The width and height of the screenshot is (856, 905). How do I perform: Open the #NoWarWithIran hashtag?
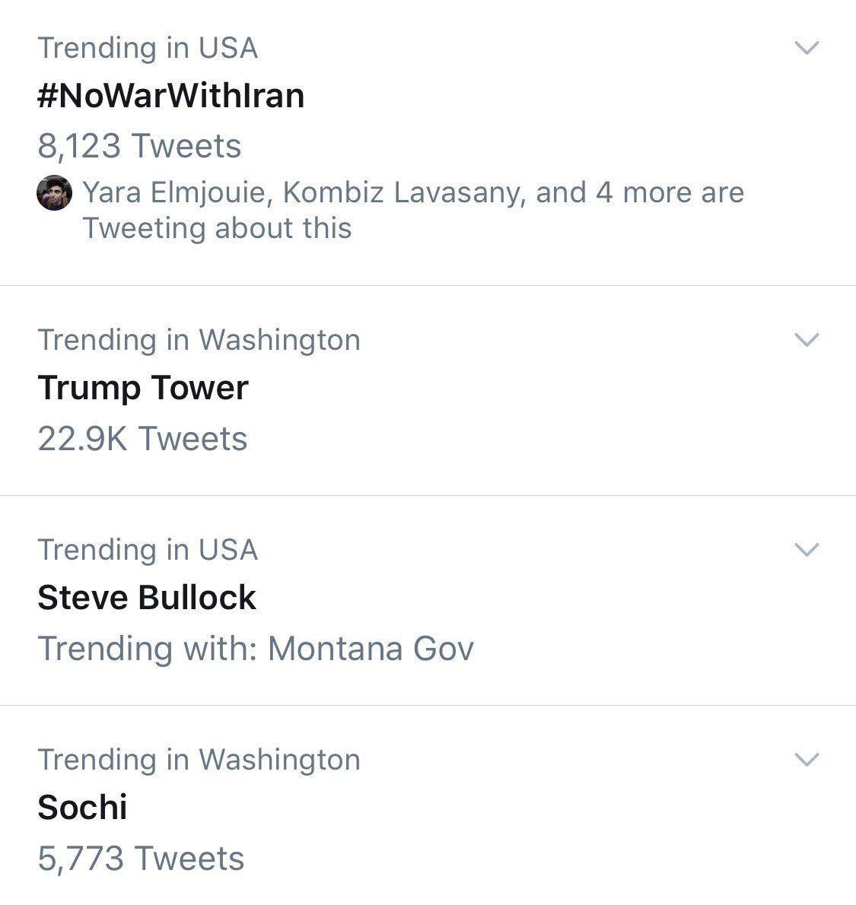pyautogui.click(x=171, y=96)
